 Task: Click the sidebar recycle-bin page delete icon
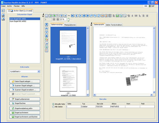pyautogui.click(x=46, y=47)
